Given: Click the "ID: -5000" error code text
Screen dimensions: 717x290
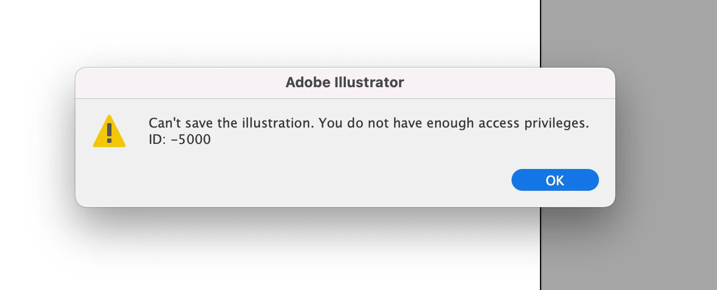Looking at the screenshot, I should [x=180, y=140].
